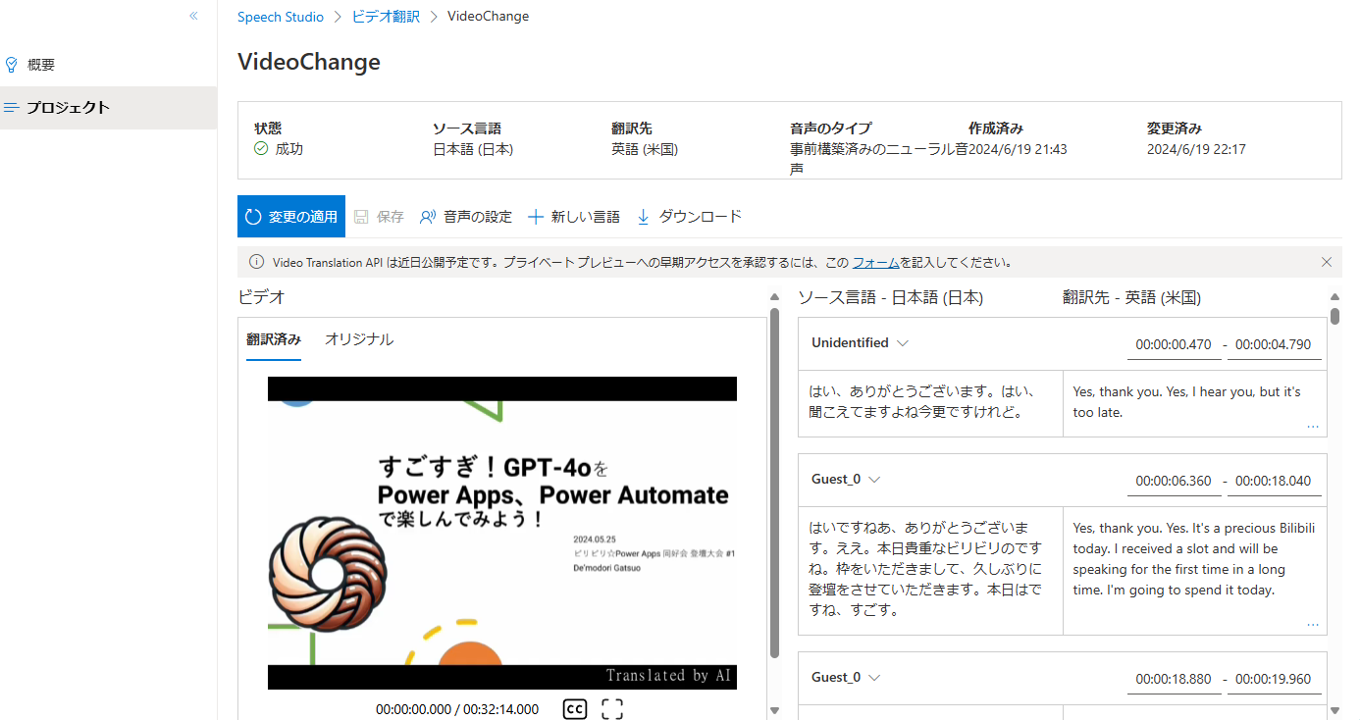Screen dimensions: 1360x720
Task: Expand the Unidentified speaker dropdown
Action: [902, 342]
